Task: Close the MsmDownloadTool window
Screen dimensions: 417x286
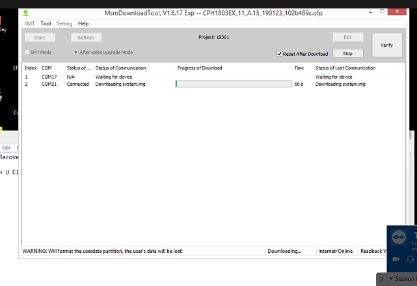Action: point(397,12)
